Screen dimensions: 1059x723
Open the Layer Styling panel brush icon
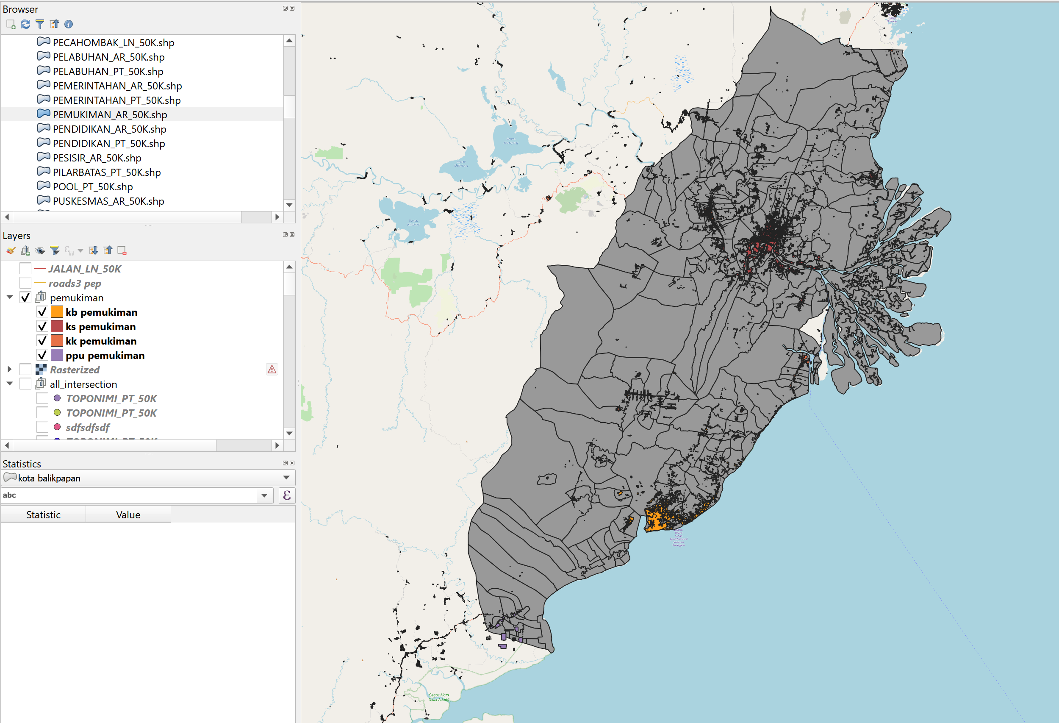click(x=11, y=250)
